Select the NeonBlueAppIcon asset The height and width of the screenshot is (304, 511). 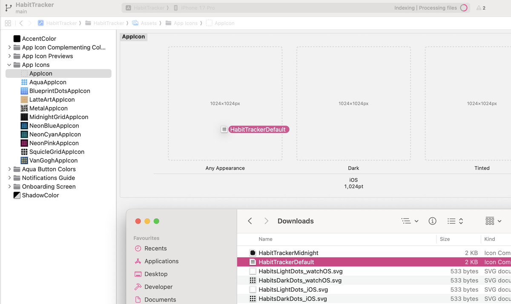[x=50, y=126]
